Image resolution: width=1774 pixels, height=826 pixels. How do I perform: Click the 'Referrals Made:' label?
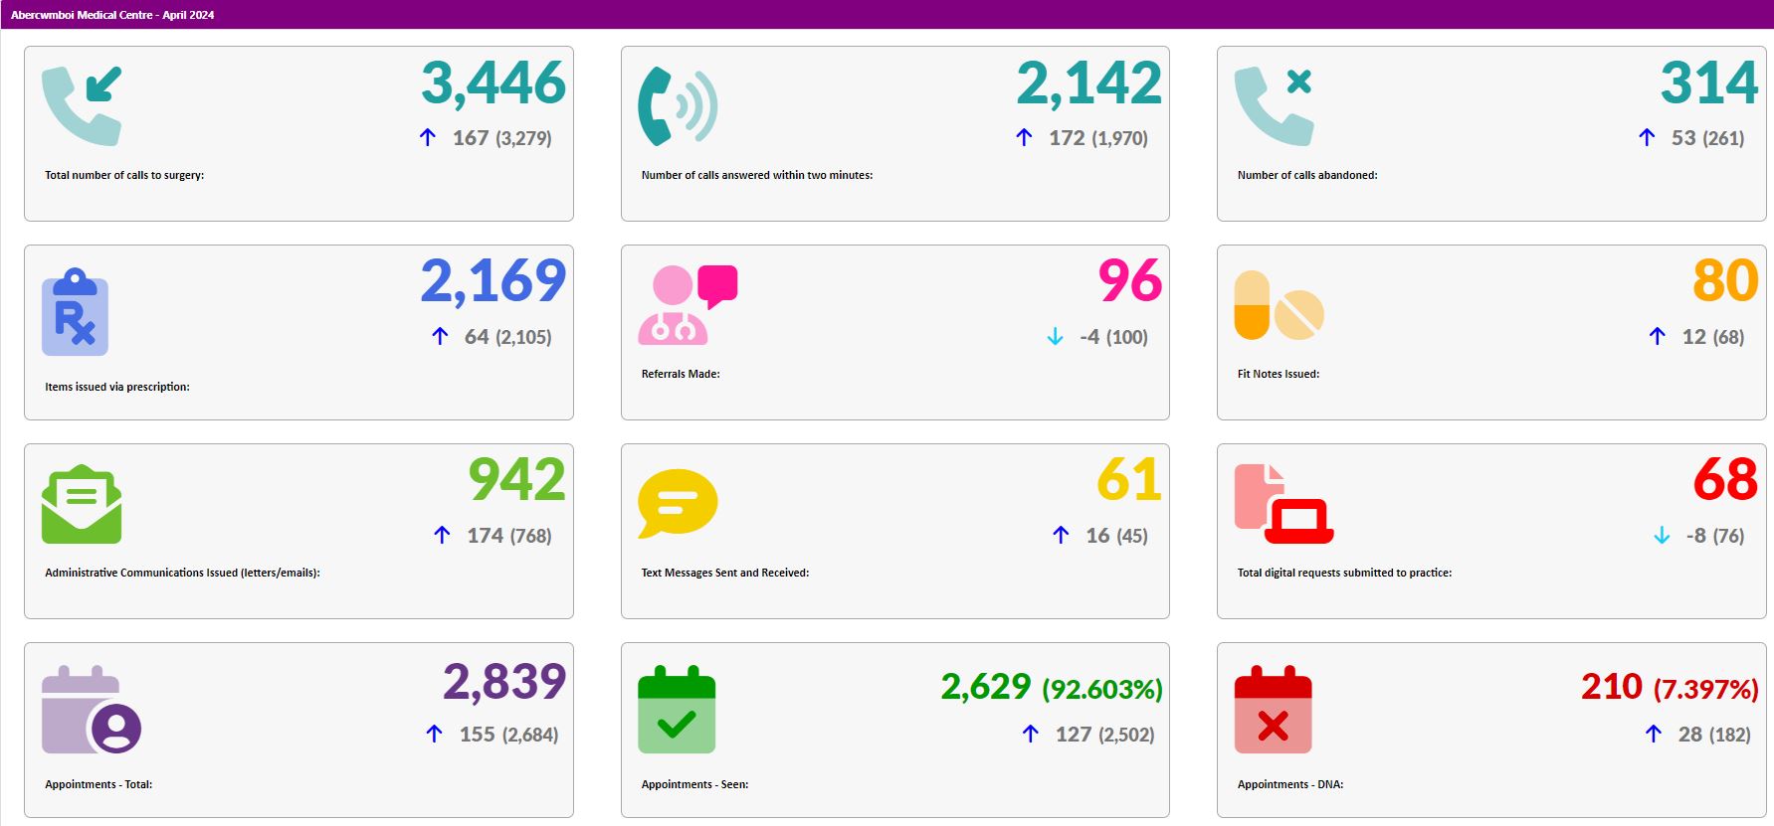pos(681,374)
